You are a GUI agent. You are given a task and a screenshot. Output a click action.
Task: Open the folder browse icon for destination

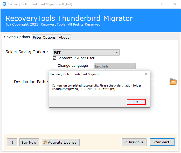pos(173,82)
